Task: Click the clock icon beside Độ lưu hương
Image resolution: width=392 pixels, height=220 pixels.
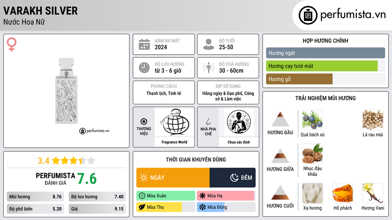Action: pos(144,68)
